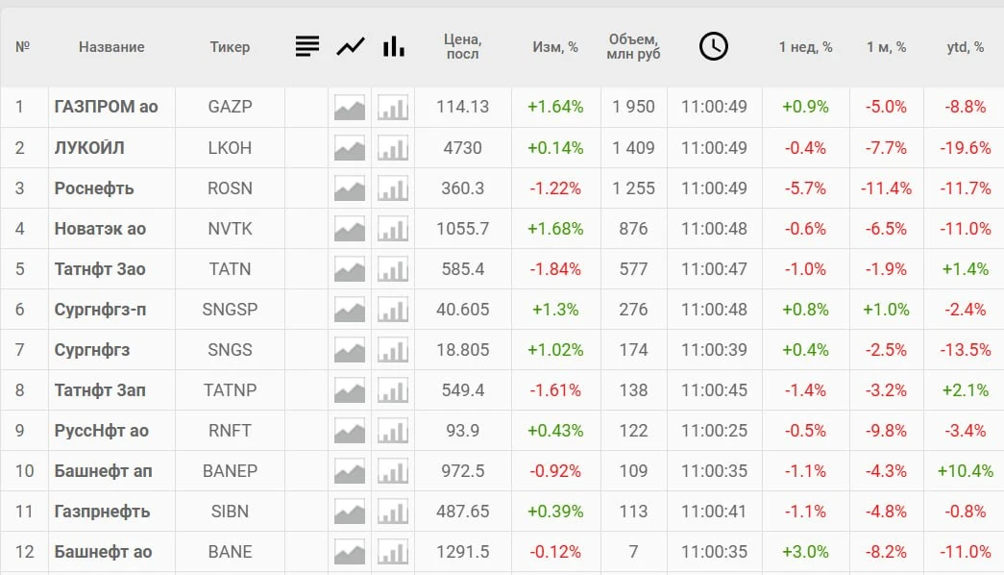Open the РуссНфт ао stock link
1004x575 pixels.
pos(101,431)
